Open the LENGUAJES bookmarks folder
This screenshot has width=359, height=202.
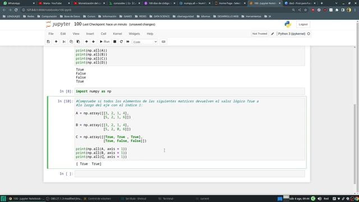[x=11, y=16]
